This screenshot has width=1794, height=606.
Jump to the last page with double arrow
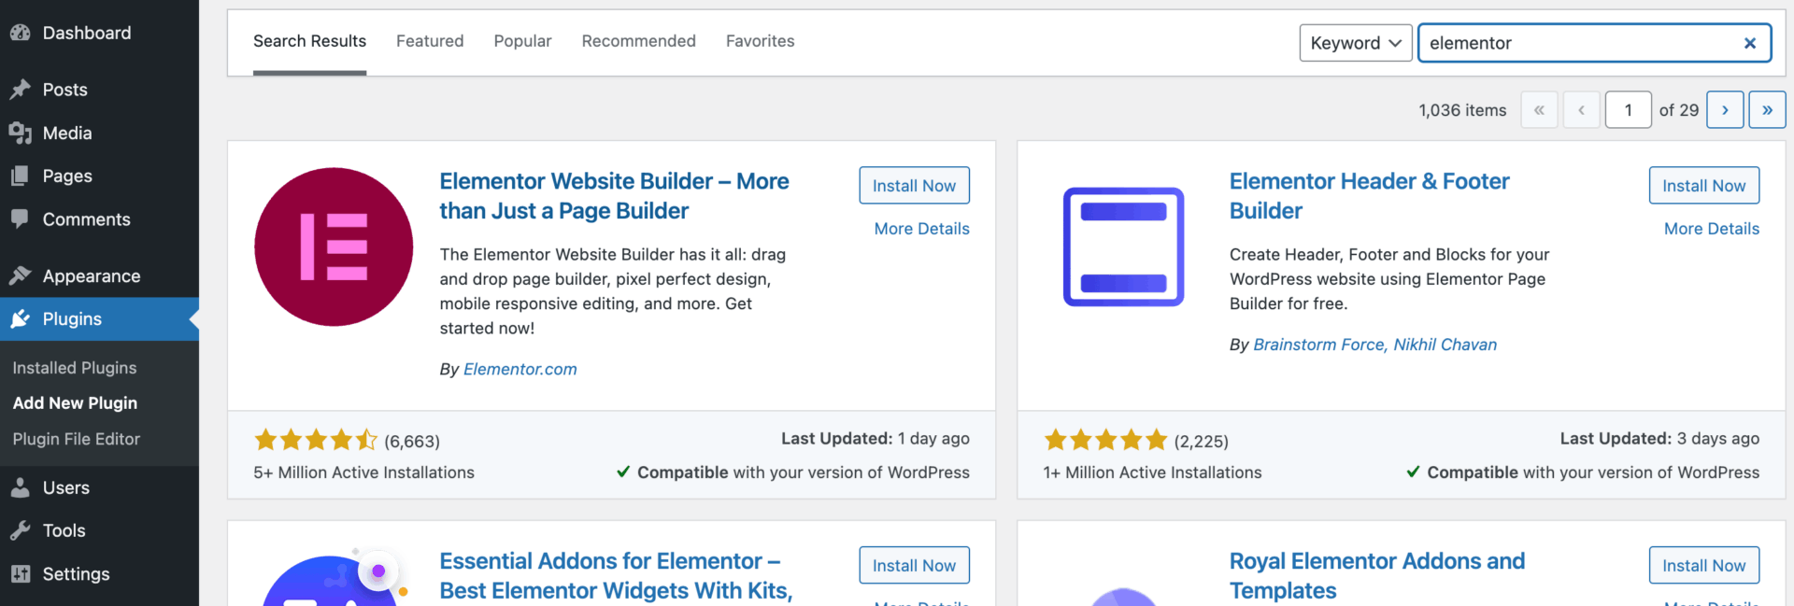1766,109
